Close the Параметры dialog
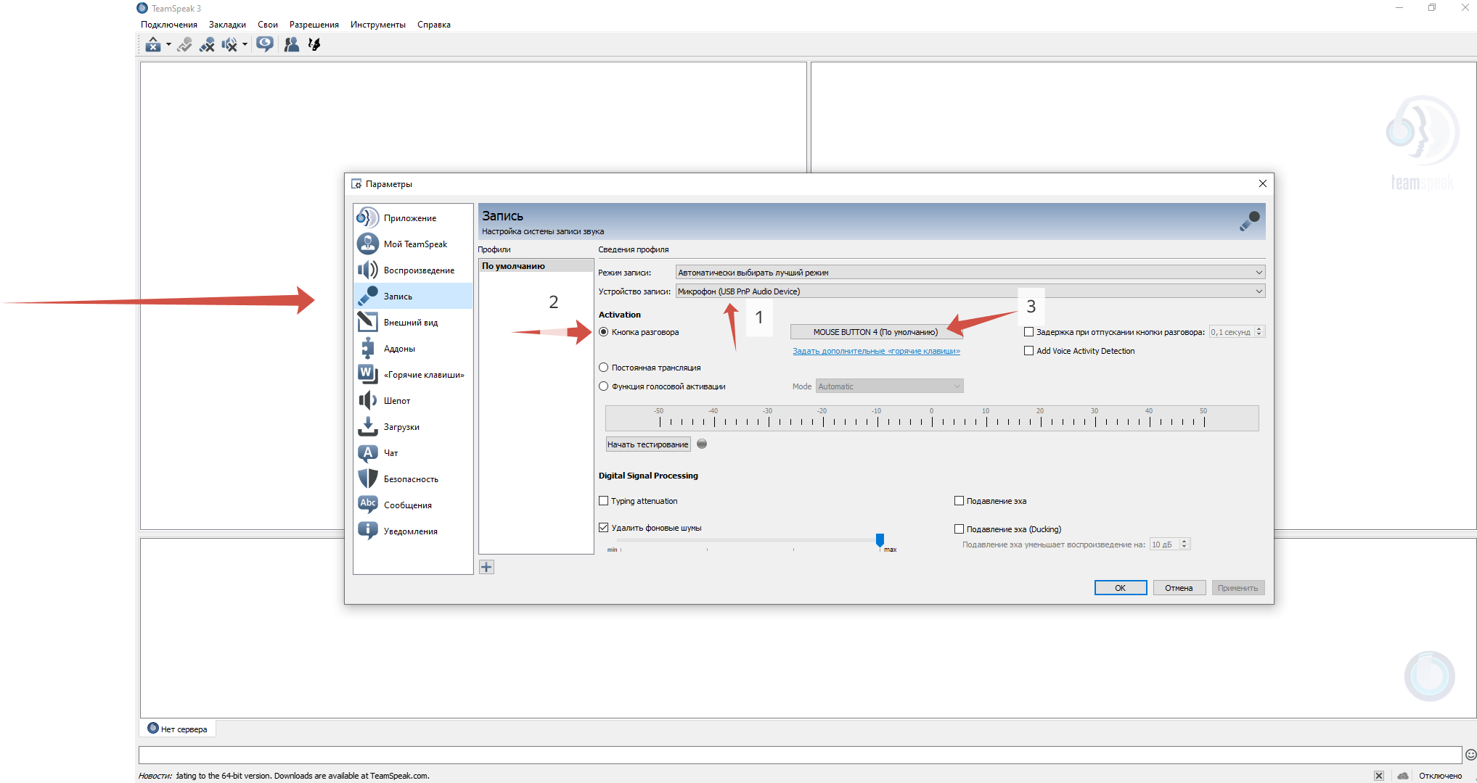Screen dimensions: 1477x783 1263,183
